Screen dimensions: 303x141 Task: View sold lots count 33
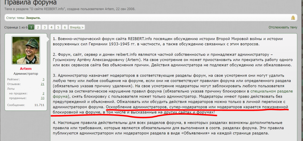pos(42,98)
